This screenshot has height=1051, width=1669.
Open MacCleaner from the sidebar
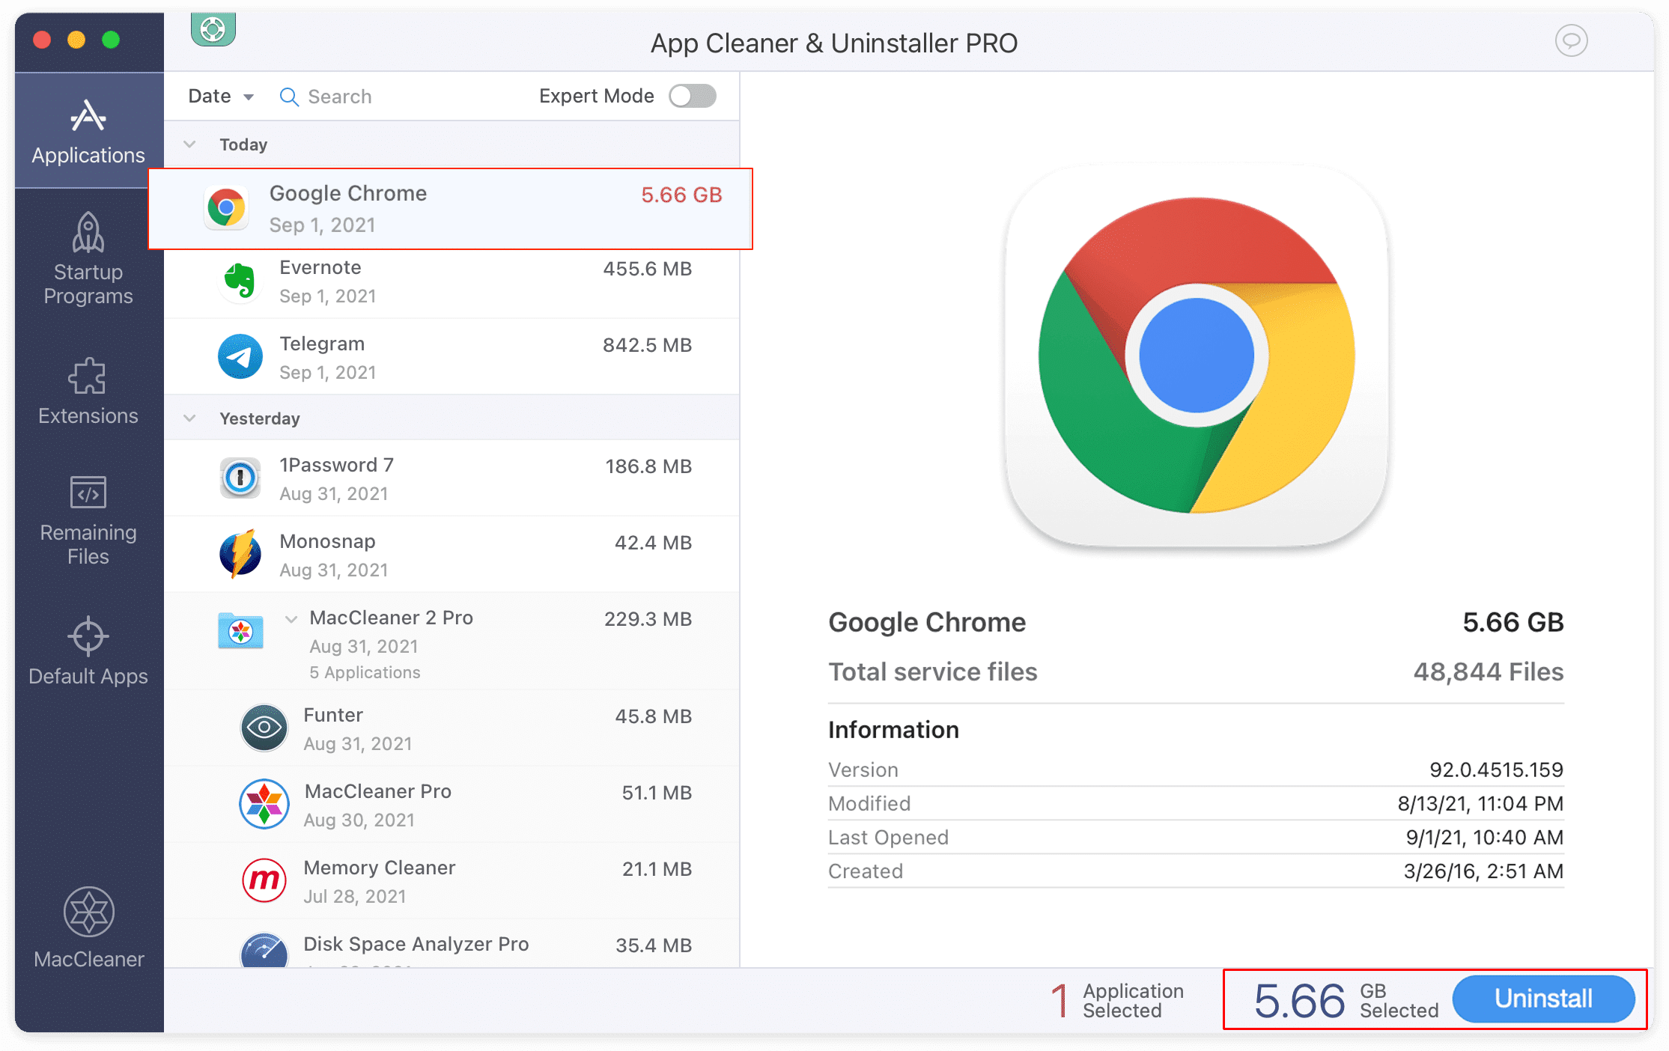pos(88,929)
